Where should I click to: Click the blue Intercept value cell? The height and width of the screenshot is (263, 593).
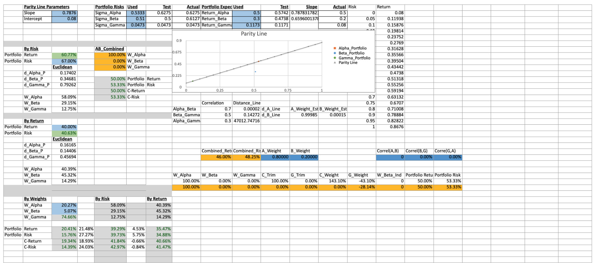pos(64,19)
